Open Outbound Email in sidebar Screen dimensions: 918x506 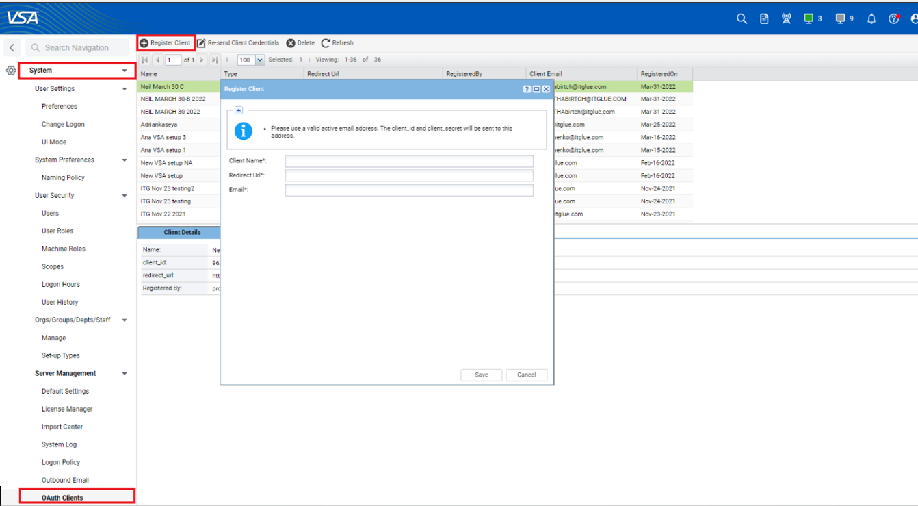coord(65,480)
